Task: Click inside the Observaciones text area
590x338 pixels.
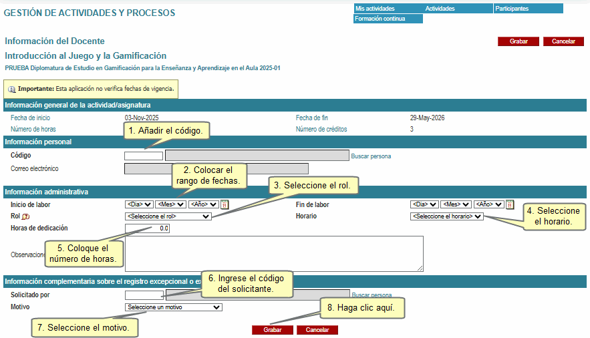Action: [274, 253]
